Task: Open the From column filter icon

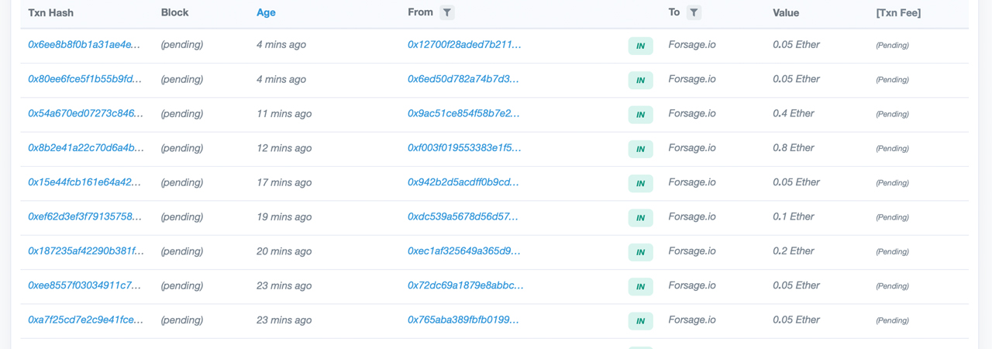Action: [x=447, y=12]
